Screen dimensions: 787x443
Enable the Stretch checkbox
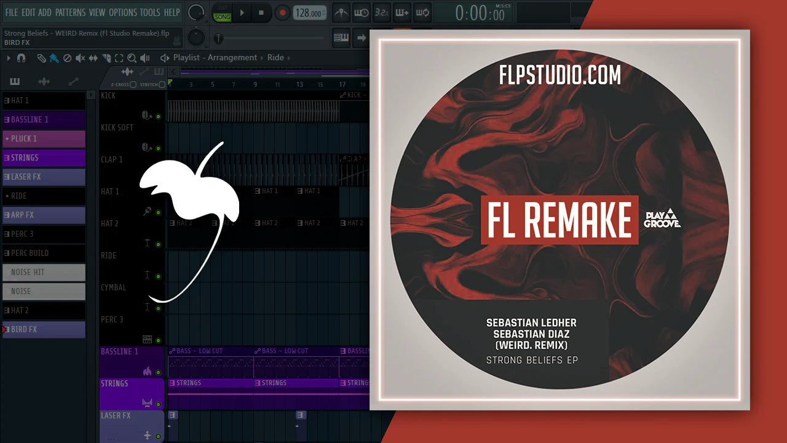tap(162, 85)
